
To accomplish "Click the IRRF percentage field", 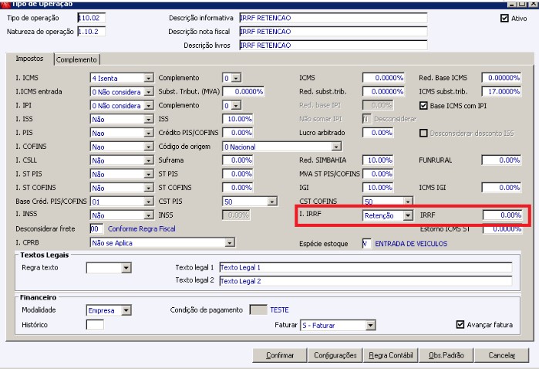I will pos(502,215).
